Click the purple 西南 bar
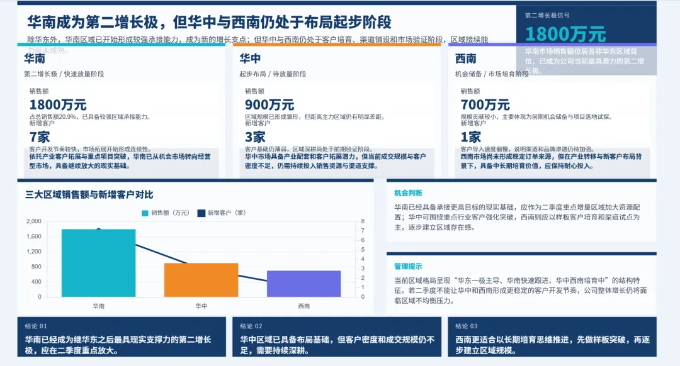The width and height of the screenshot is (680, 366). tap(302, 286)
